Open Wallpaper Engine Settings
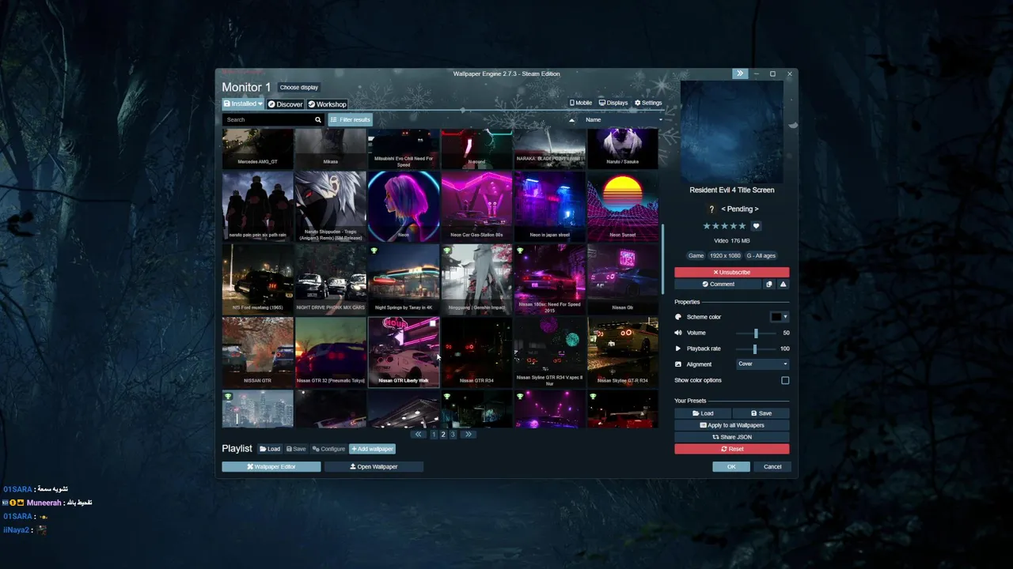1013x569 pixels. pyautogui.click(x=648, y=103)
